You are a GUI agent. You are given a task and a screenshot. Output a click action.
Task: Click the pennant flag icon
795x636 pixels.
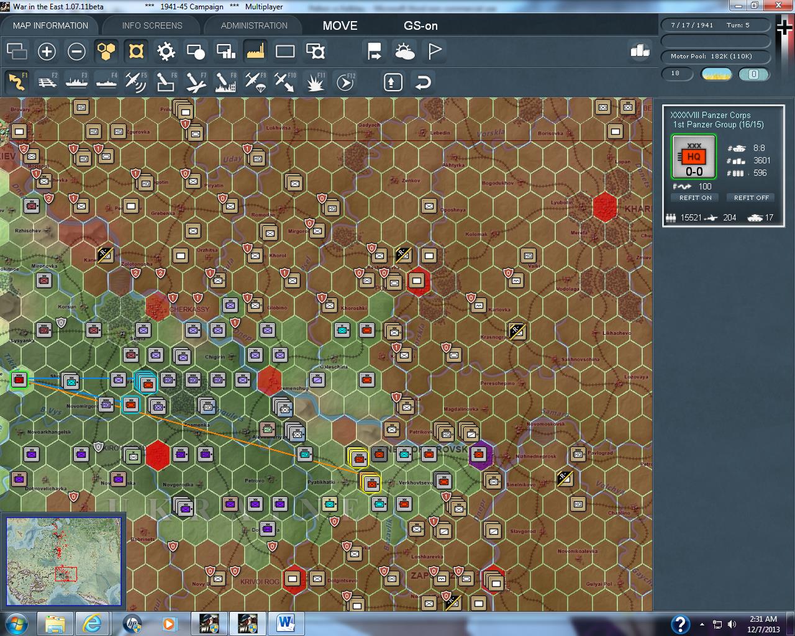click(435, 51)
